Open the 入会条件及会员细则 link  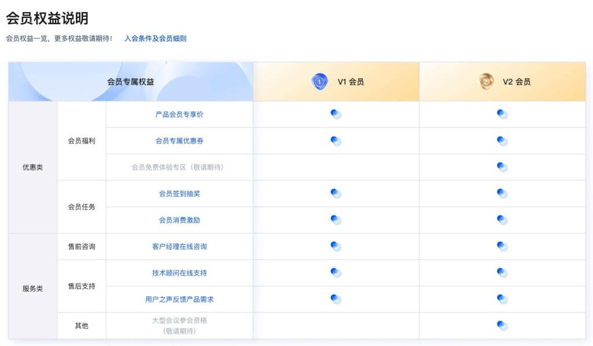point(155,39)
